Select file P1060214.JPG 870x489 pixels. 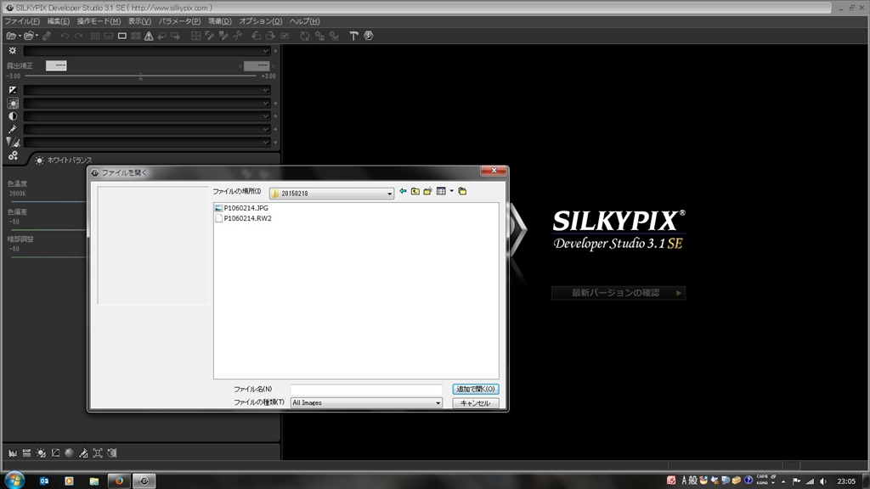[241, 208]
